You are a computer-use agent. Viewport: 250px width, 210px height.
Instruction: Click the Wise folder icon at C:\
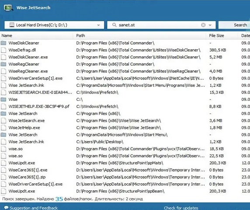coord(3,100)
